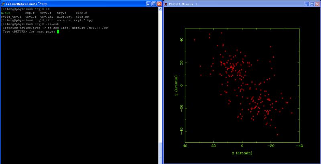Click the terminal title text 'lifeng@physclus4:~/try'
Screen dimensions: 321x164
(26, 4)
